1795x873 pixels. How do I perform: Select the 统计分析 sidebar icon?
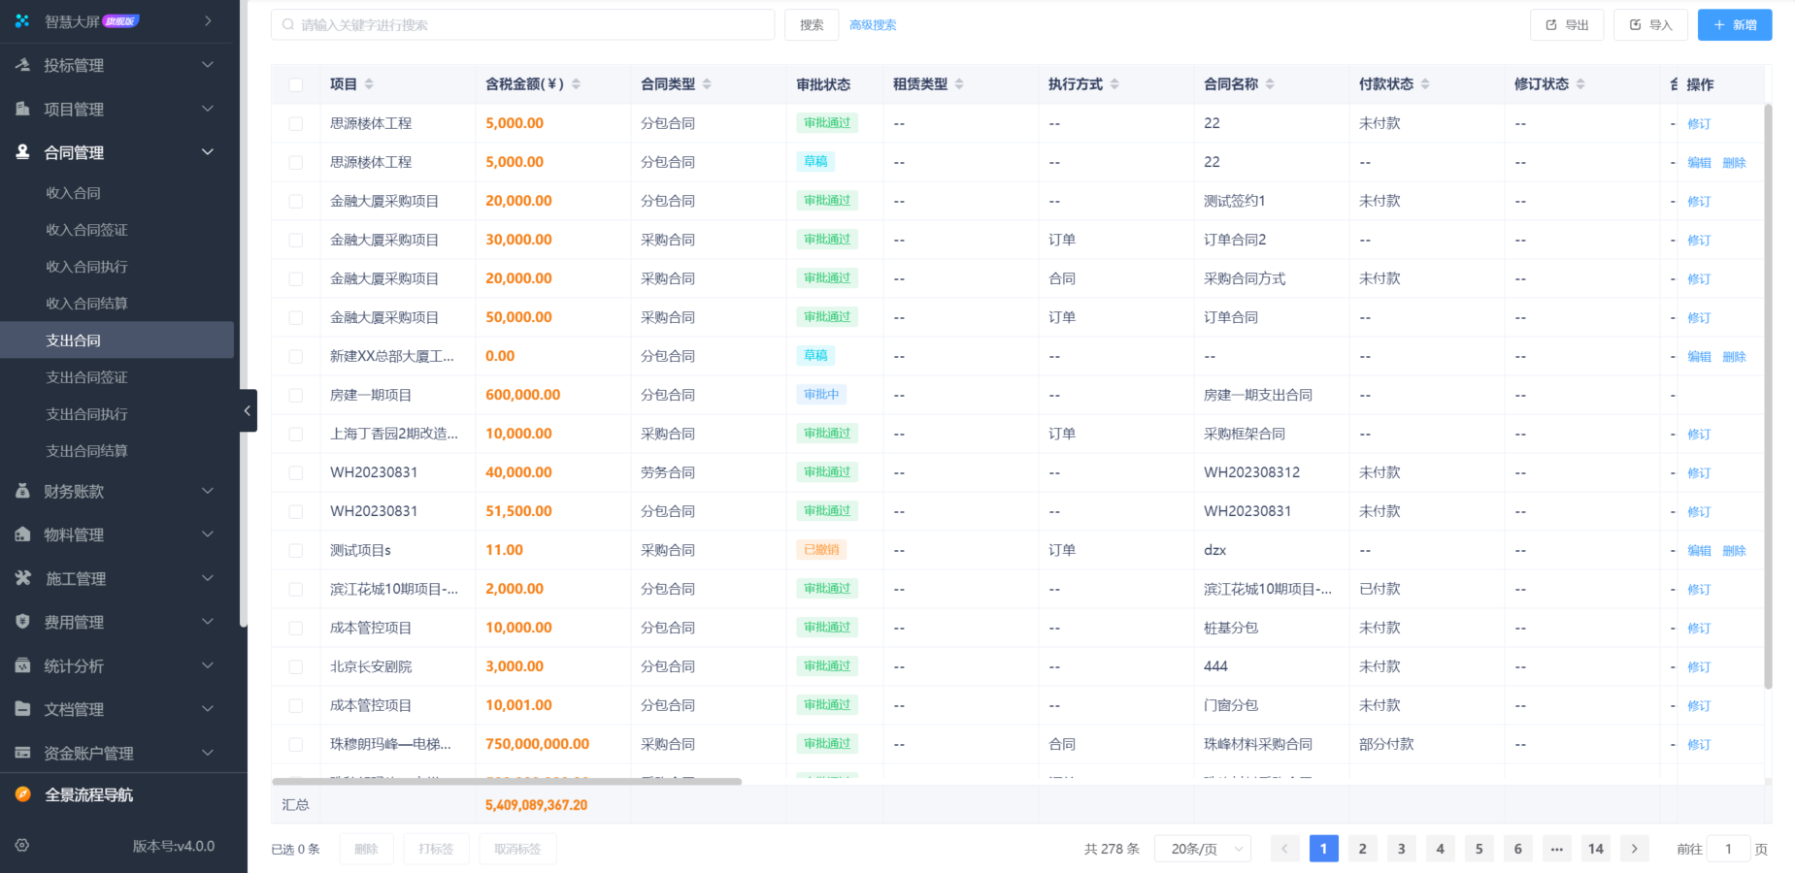23,665
